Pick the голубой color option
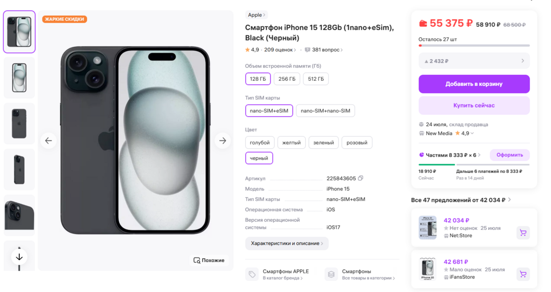This screenshot has width=551, height=292. [x=260, y=142]
